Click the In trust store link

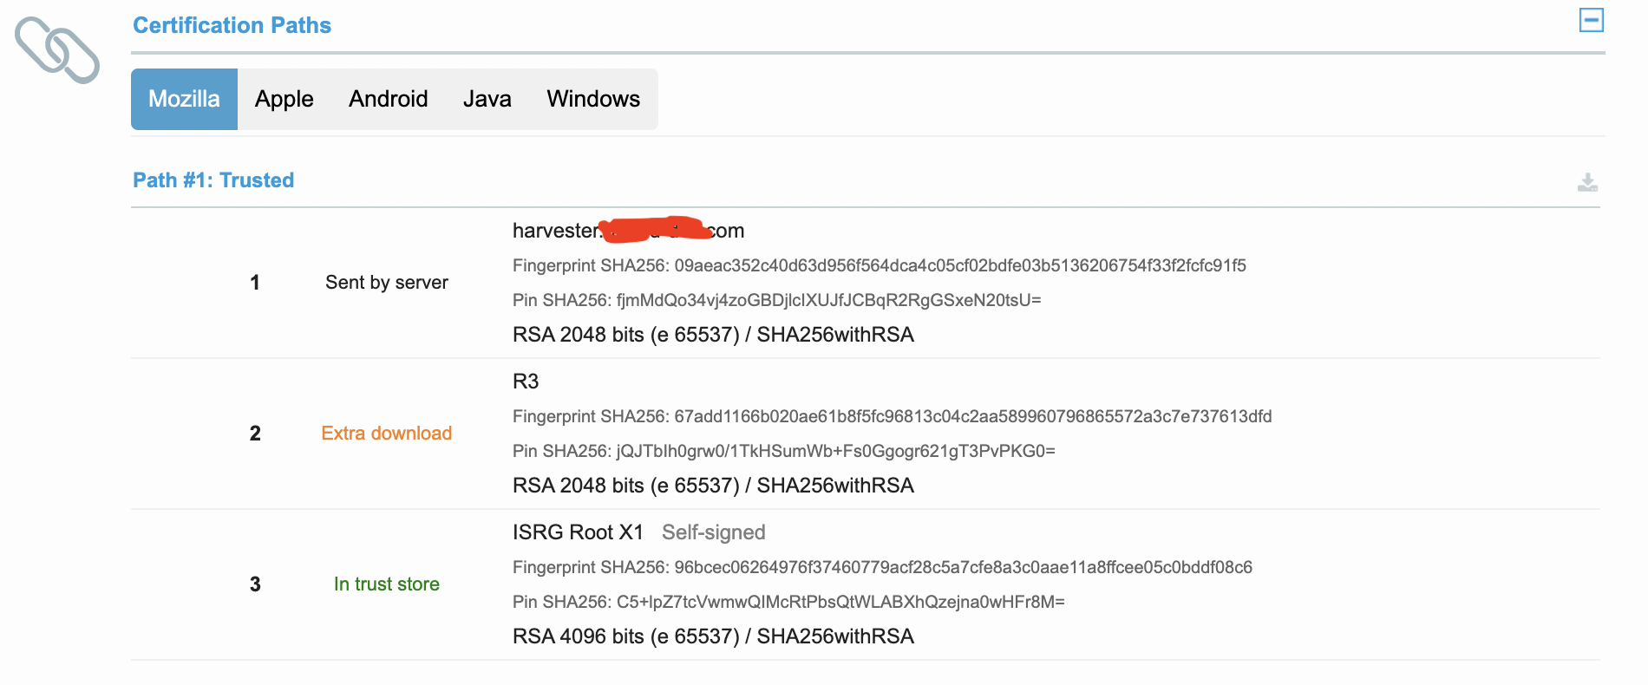click(x=386, y=584)
